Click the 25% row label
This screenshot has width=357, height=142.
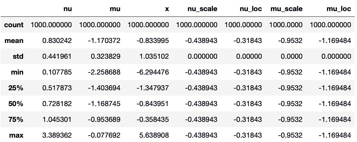[x=17, y=88]
